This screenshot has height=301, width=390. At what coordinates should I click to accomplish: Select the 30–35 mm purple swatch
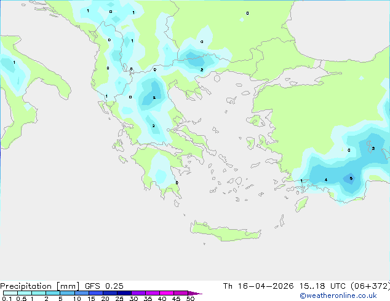pyautogui.click(x=138, y=293)
